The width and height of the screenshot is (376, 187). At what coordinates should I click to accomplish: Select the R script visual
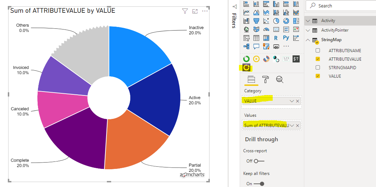276,38
